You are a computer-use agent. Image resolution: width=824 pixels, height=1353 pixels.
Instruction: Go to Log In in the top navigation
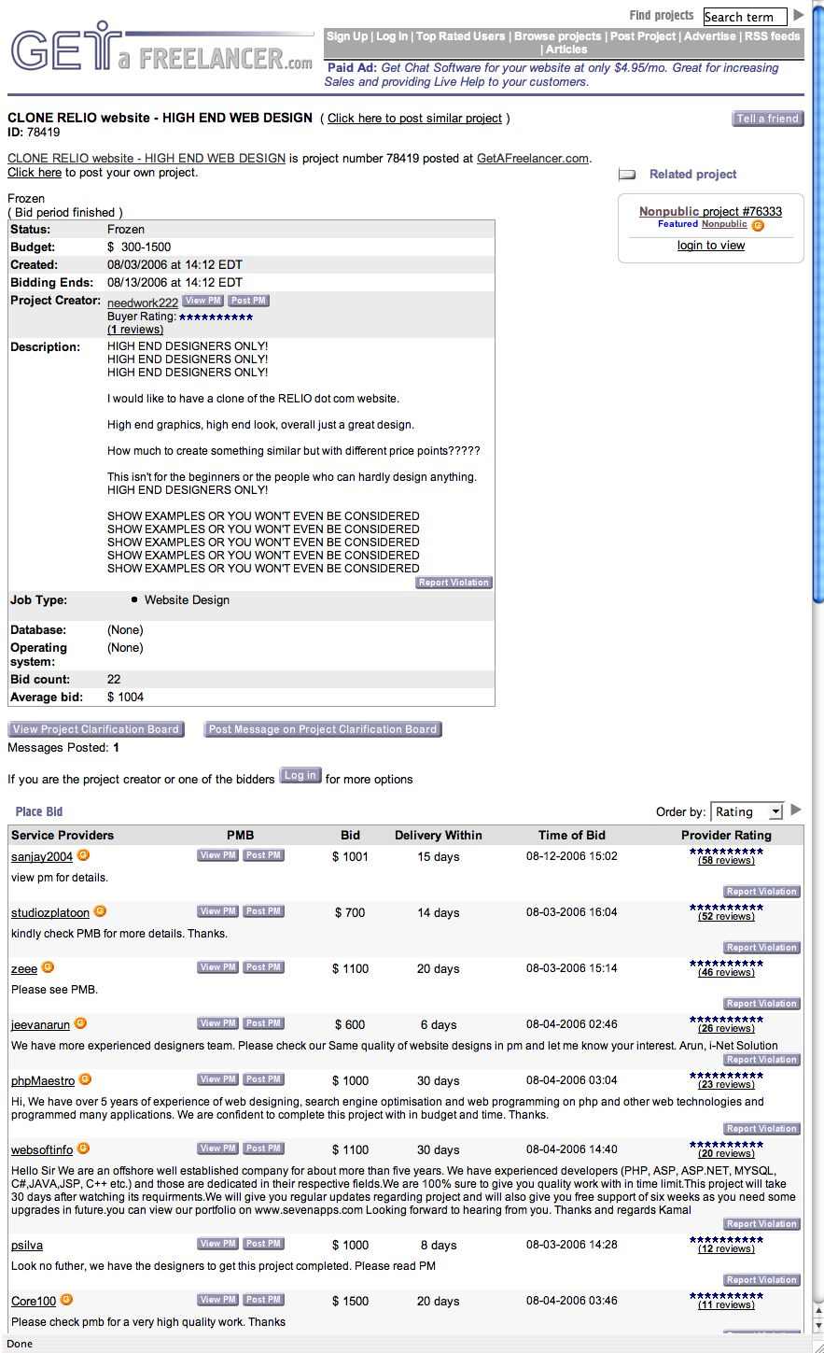coord(392,36)
